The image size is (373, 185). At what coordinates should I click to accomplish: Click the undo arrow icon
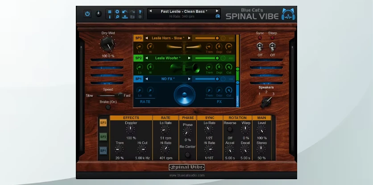click(x=124, y=12)
